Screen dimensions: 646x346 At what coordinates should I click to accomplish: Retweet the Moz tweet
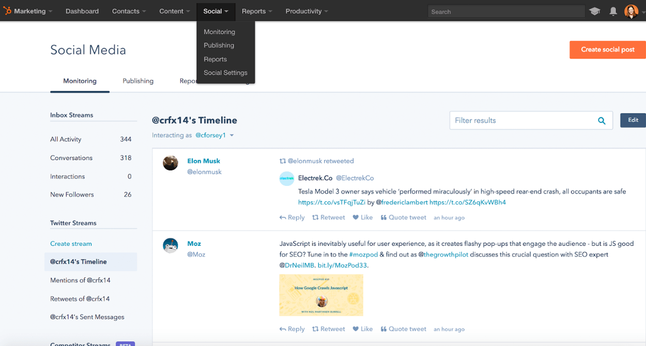click(329, 329)
